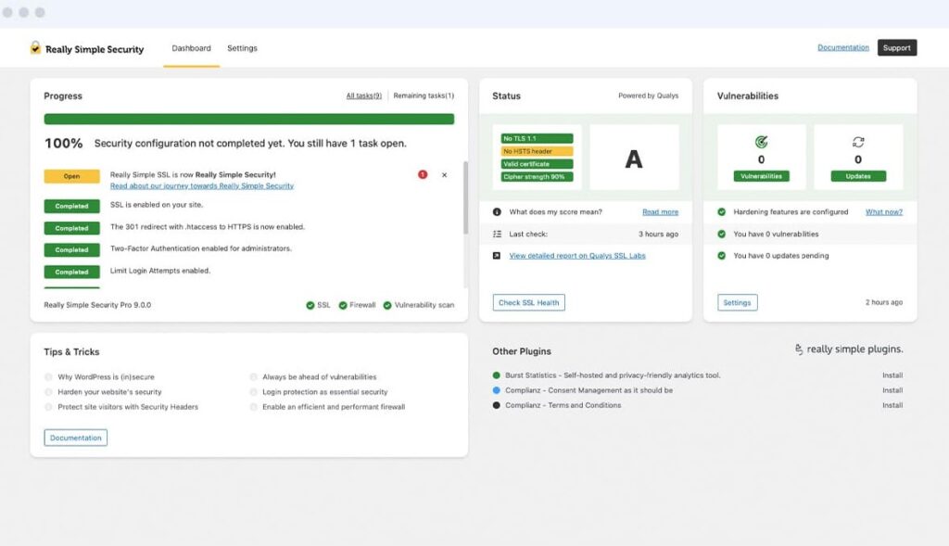The image size is (949, 546).
Task: Click the green 100% progress bar
Action: coord(248,119)
